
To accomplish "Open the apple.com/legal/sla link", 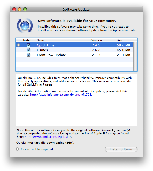I will pyautogui.click(x=48, y=137).
